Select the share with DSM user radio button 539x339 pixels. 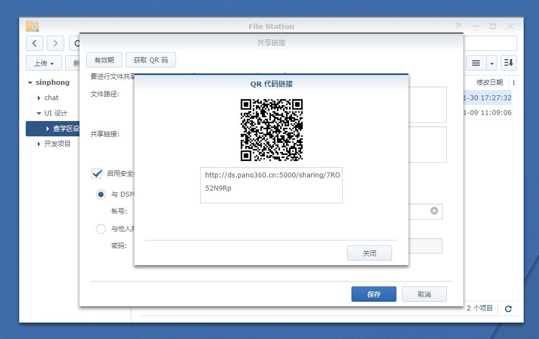pyautogui.click(x=101, y=194)
